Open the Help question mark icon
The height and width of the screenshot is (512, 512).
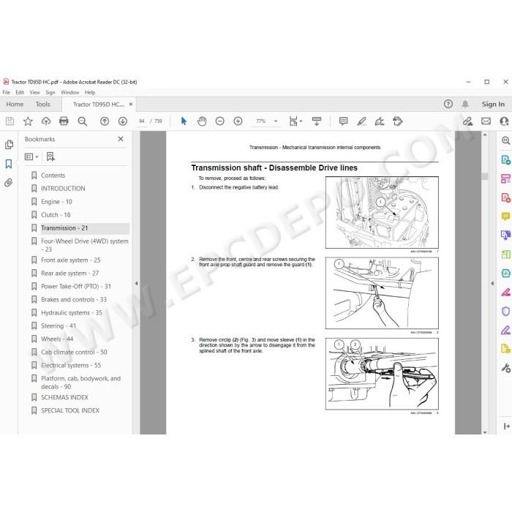click(x=448, y=104)
